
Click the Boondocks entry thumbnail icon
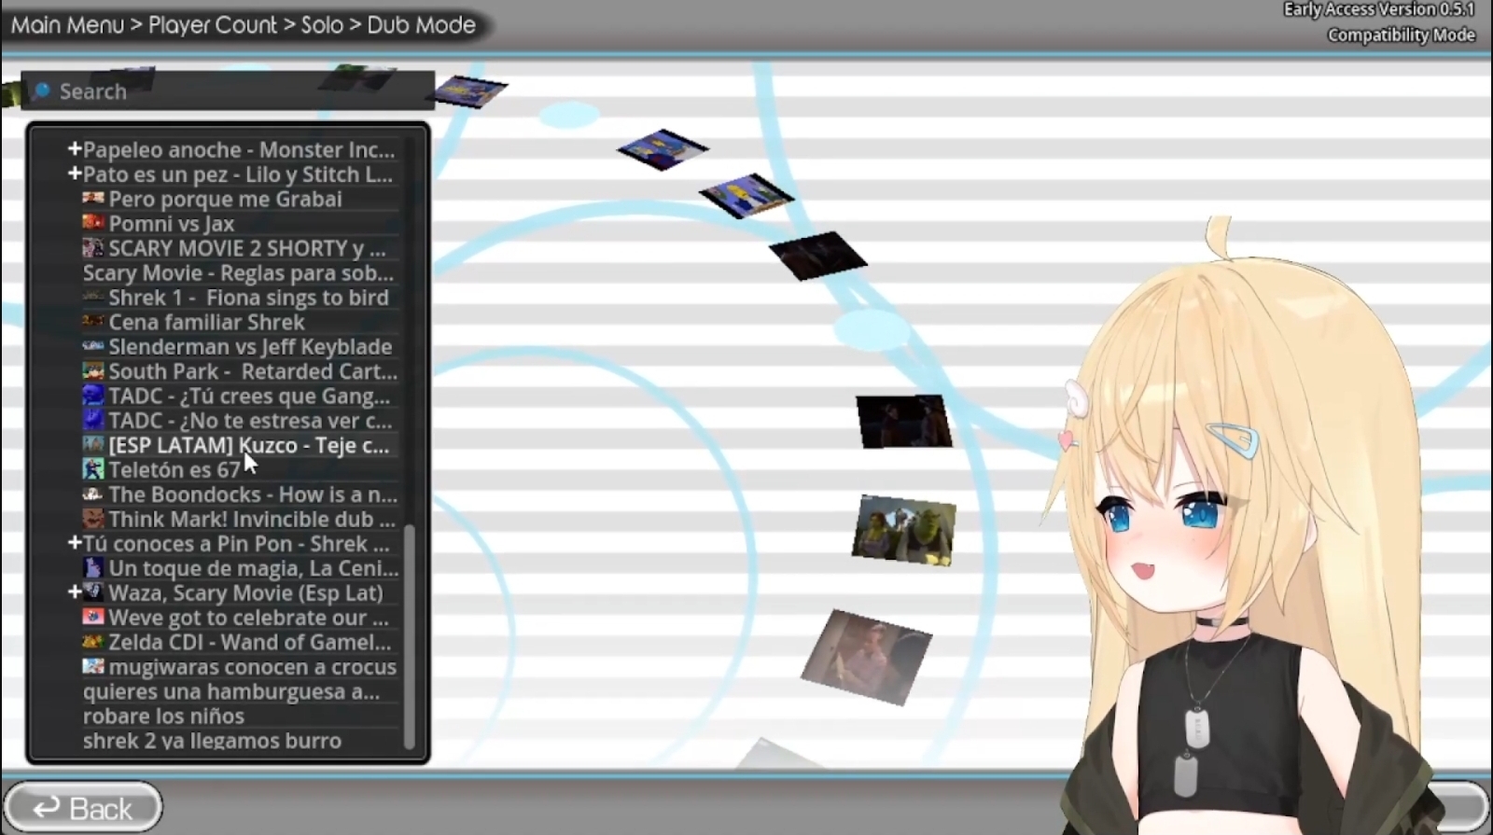tap(93, 494)
